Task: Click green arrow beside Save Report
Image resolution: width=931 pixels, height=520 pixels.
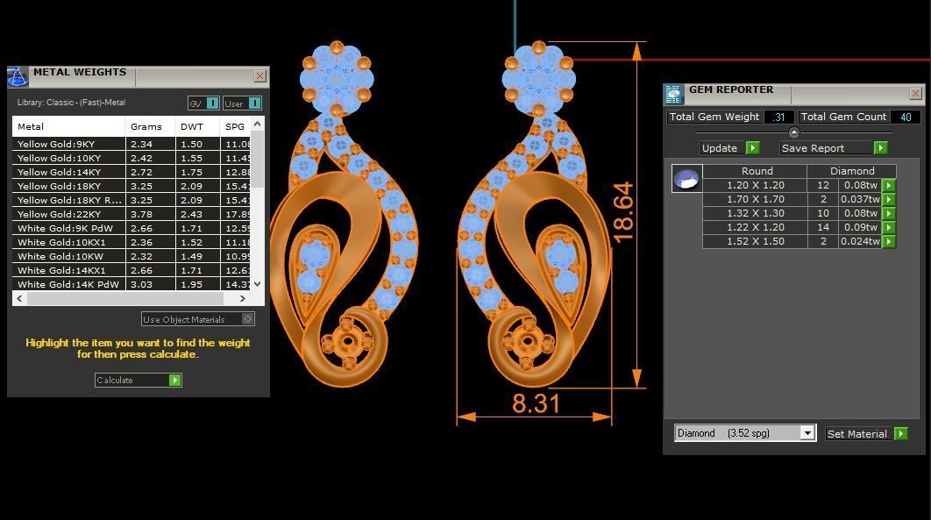Action: pos(880,148)
